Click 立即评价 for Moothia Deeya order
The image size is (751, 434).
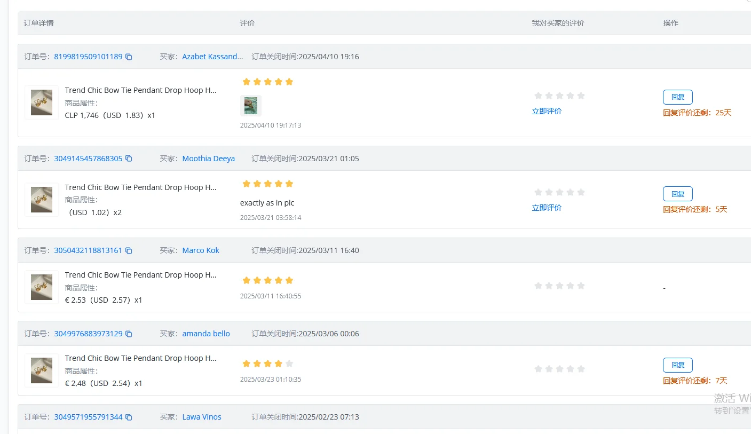pyautogui.click(x=547, y=208)
